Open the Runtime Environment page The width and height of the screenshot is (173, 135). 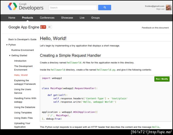[x=22, y=50]
